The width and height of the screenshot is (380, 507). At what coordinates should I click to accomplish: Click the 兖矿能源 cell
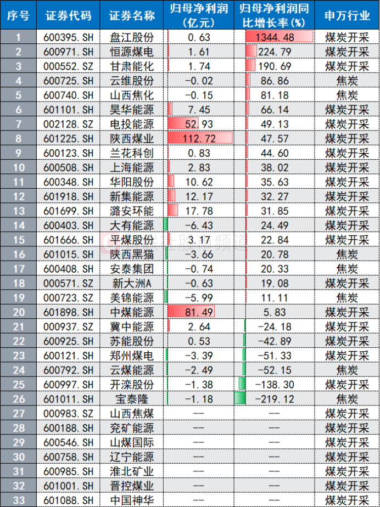click(131, 428)
